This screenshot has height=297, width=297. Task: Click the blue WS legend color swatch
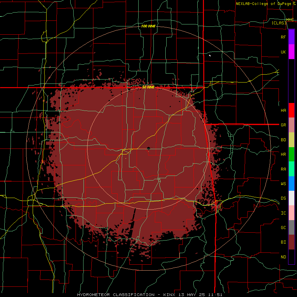coord(291,183)
